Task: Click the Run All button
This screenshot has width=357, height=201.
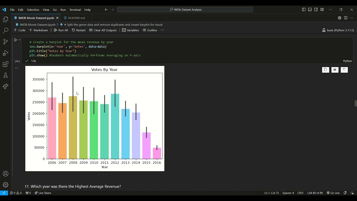Action: (x=61, y=30)
